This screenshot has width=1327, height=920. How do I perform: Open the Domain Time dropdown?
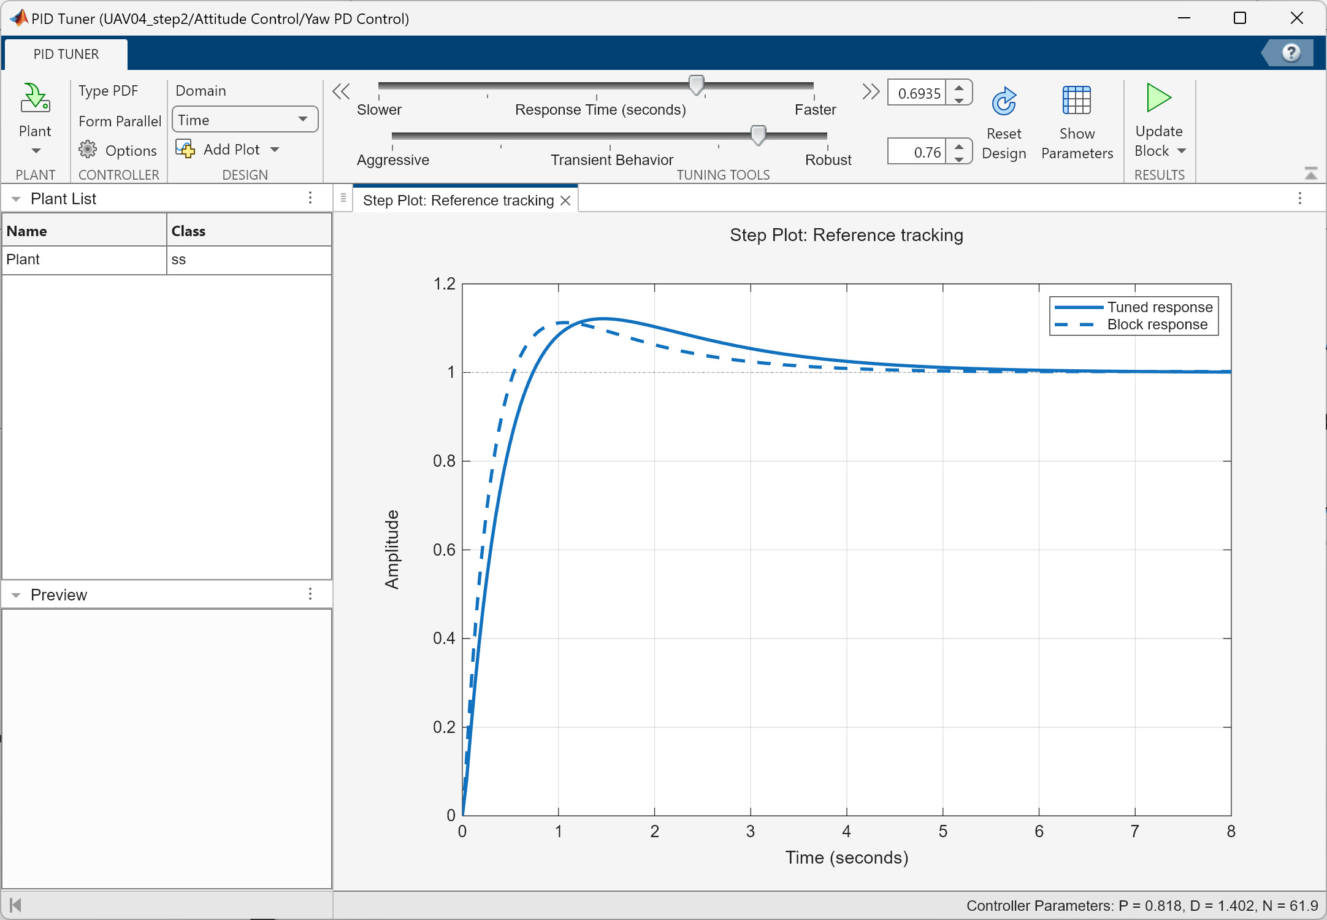[245, 120]
